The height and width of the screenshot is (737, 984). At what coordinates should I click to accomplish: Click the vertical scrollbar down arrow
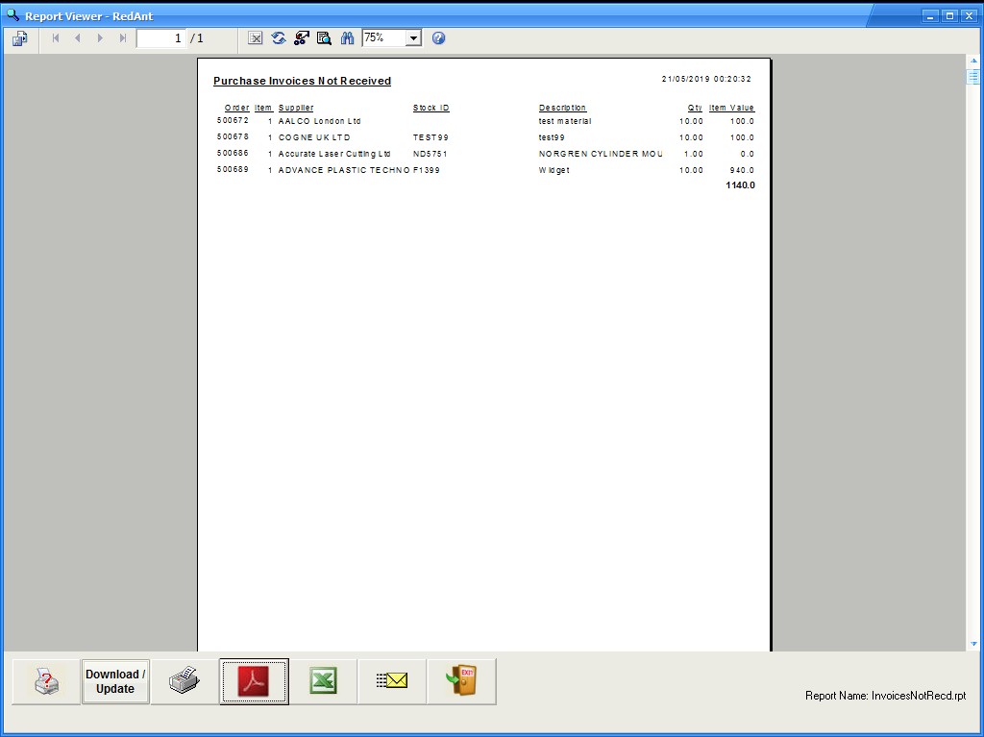point(973,644)
